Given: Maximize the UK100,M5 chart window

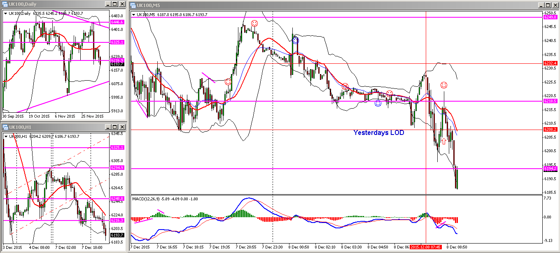Looking at the screenshot, I should [548, 5].
